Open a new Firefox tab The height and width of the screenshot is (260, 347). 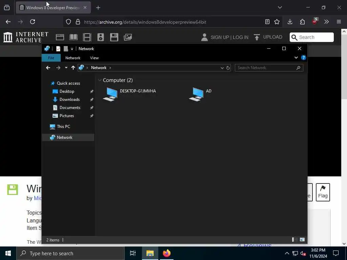98,8
